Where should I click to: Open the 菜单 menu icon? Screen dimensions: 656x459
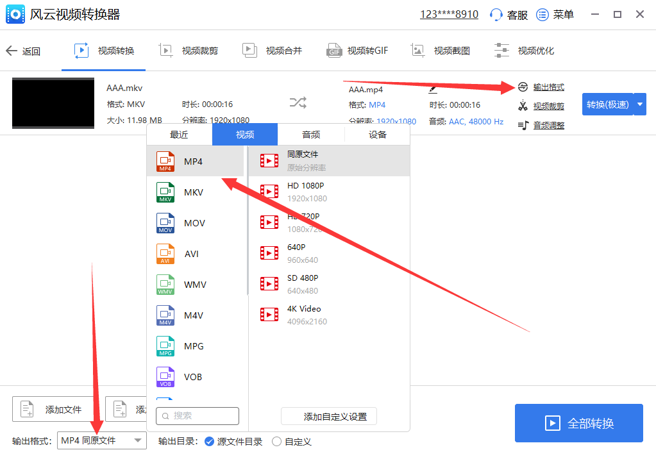click(x=542, y=15)
